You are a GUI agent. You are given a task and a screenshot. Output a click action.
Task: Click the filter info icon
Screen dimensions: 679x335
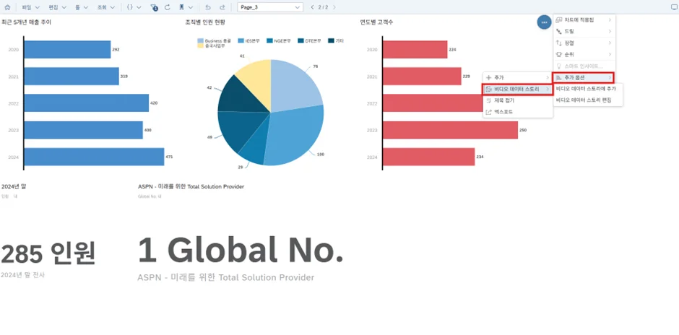(155, 7)
